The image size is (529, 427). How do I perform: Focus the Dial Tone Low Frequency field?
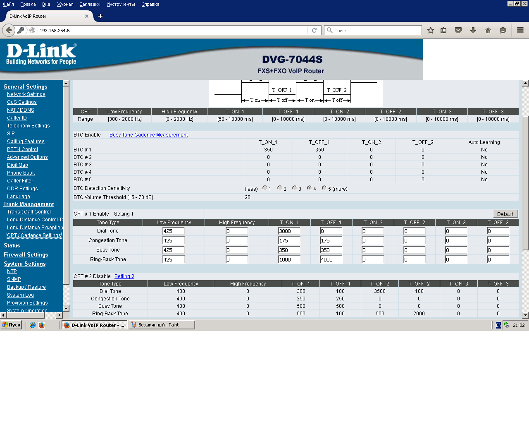[174, 231]
